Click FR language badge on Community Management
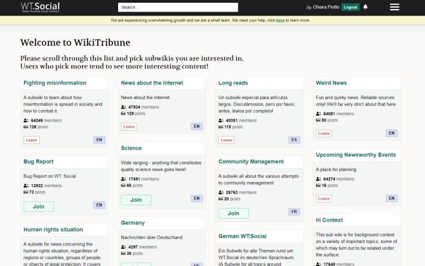This screenshot has height=266, width=425. pyautogui.click(x=294, y=212)
